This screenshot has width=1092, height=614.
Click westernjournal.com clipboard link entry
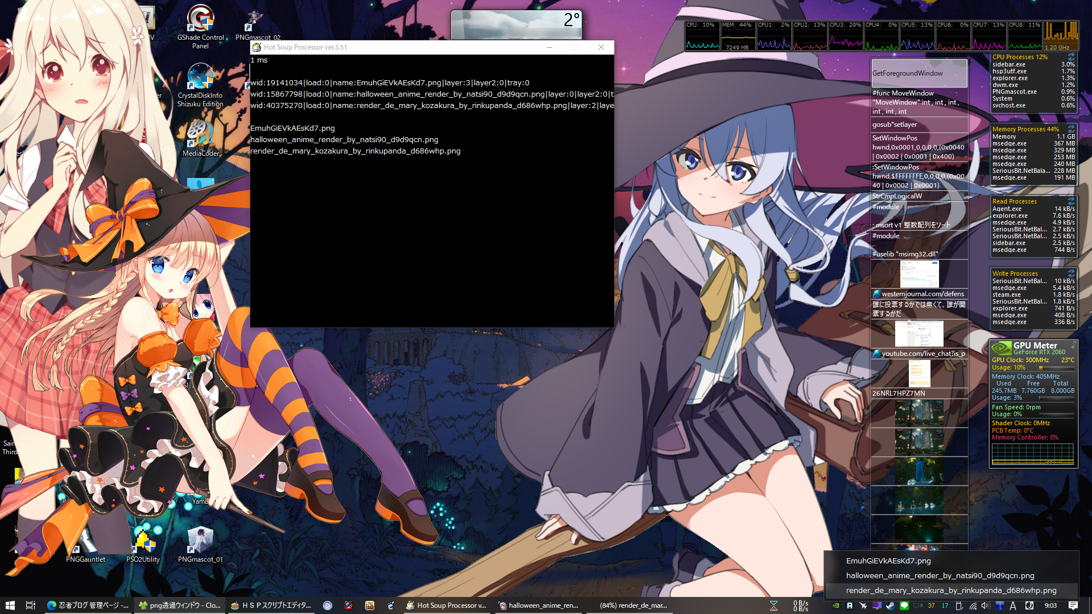tap(921, 294)
